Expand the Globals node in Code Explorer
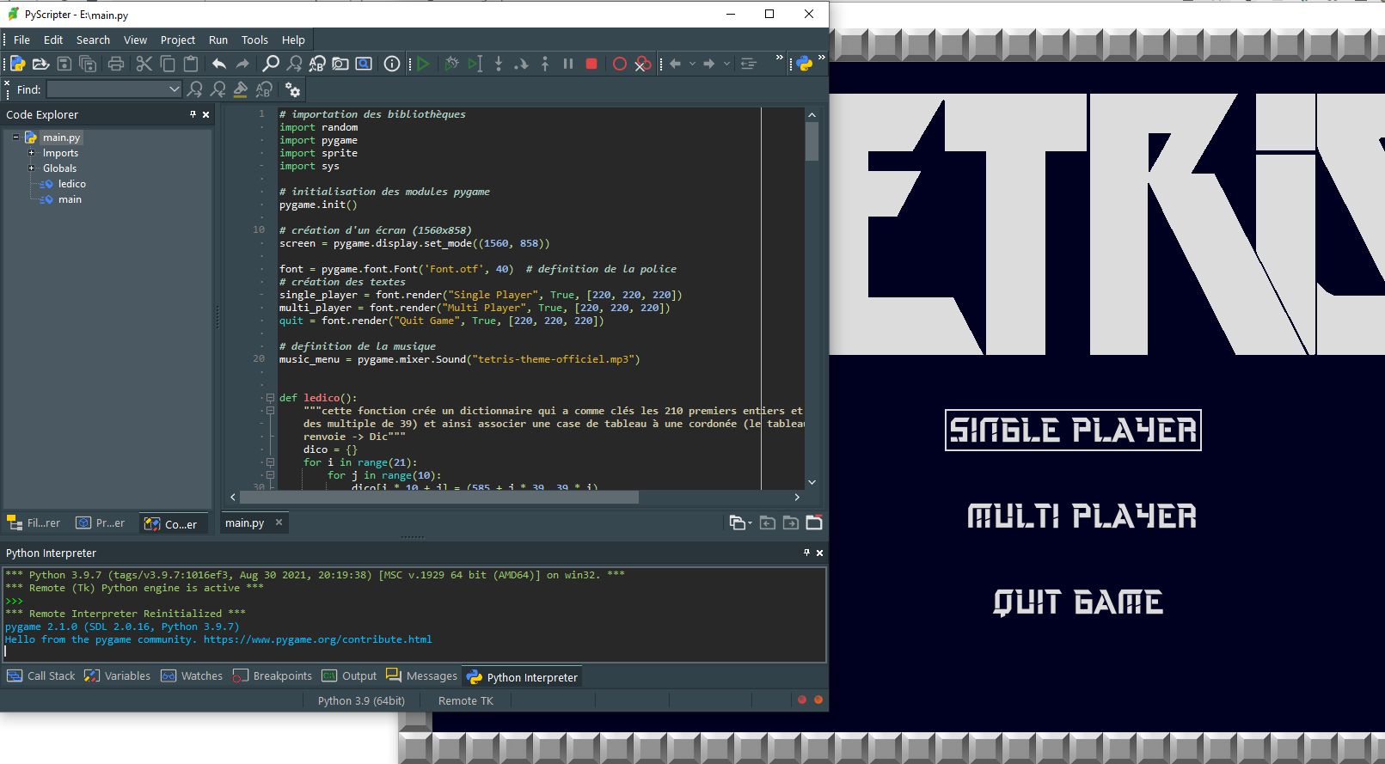 (x=32, y=168)
